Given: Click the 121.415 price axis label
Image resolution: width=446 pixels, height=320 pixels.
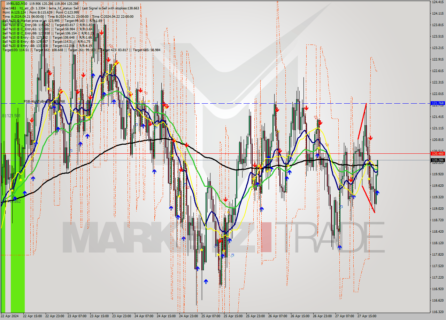Looking at the screenshot, I should 438,117.
